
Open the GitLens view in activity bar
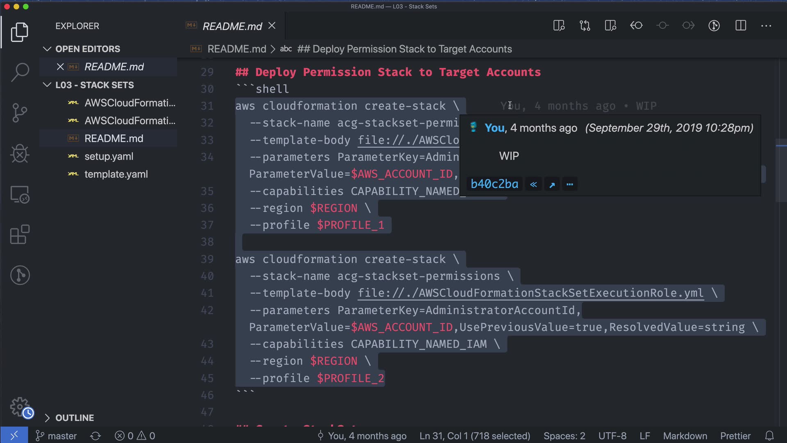pyautogui.click(x=20, y=275)
